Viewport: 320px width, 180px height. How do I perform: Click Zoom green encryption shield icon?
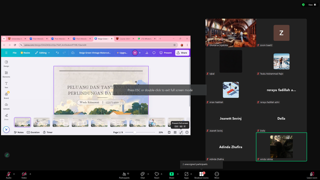[303, 4]
